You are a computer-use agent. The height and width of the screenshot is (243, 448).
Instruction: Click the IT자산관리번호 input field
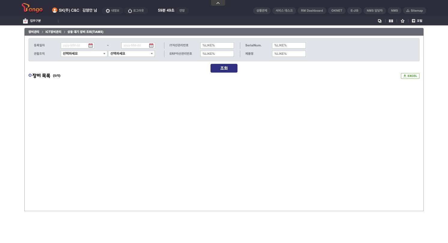[217, 45]
